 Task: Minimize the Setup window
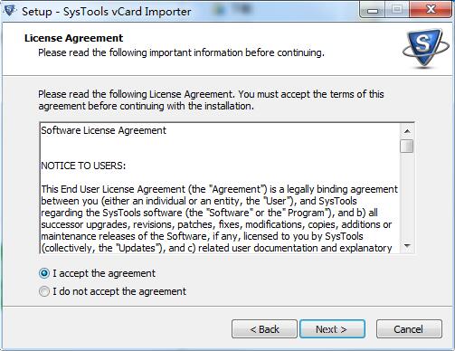(373, 11)
